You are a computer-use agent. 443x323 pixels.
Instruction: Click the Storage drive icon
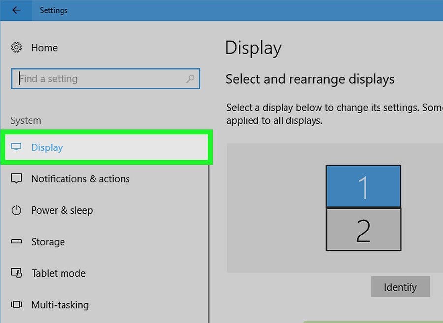[x=16, y=241]
